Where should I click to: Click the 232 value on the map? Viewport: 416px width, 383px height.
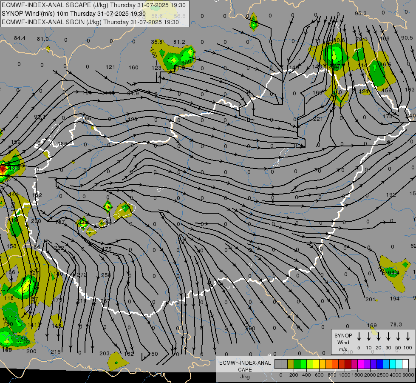pyautogui.click(x=59, y=248)
